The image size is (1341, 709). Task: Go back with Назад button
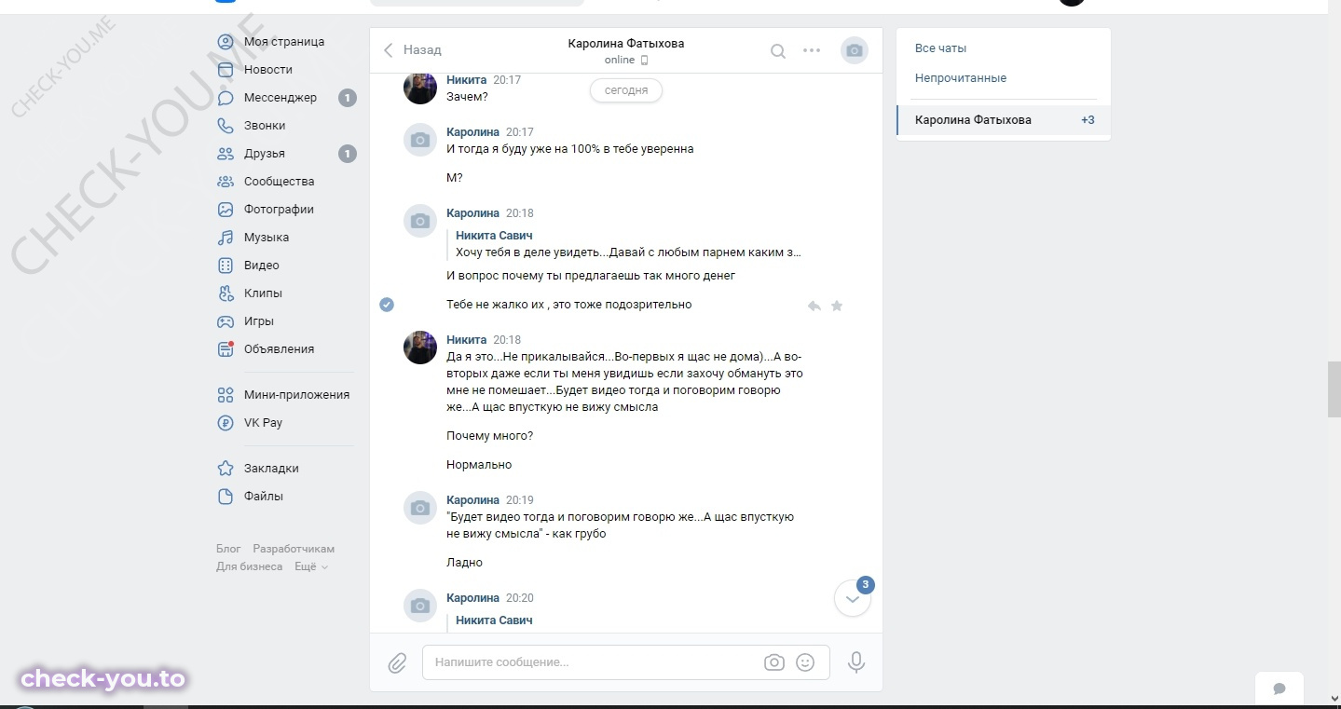[412, 50]
